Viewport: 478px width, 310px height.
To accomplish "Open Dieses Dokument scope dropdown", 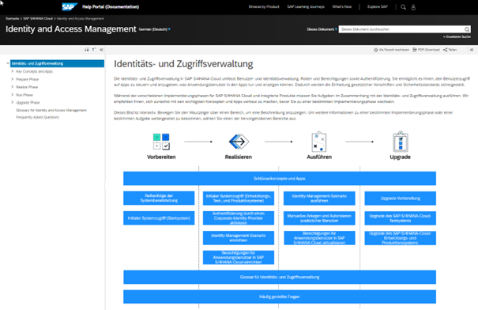I will pos(322,29).
